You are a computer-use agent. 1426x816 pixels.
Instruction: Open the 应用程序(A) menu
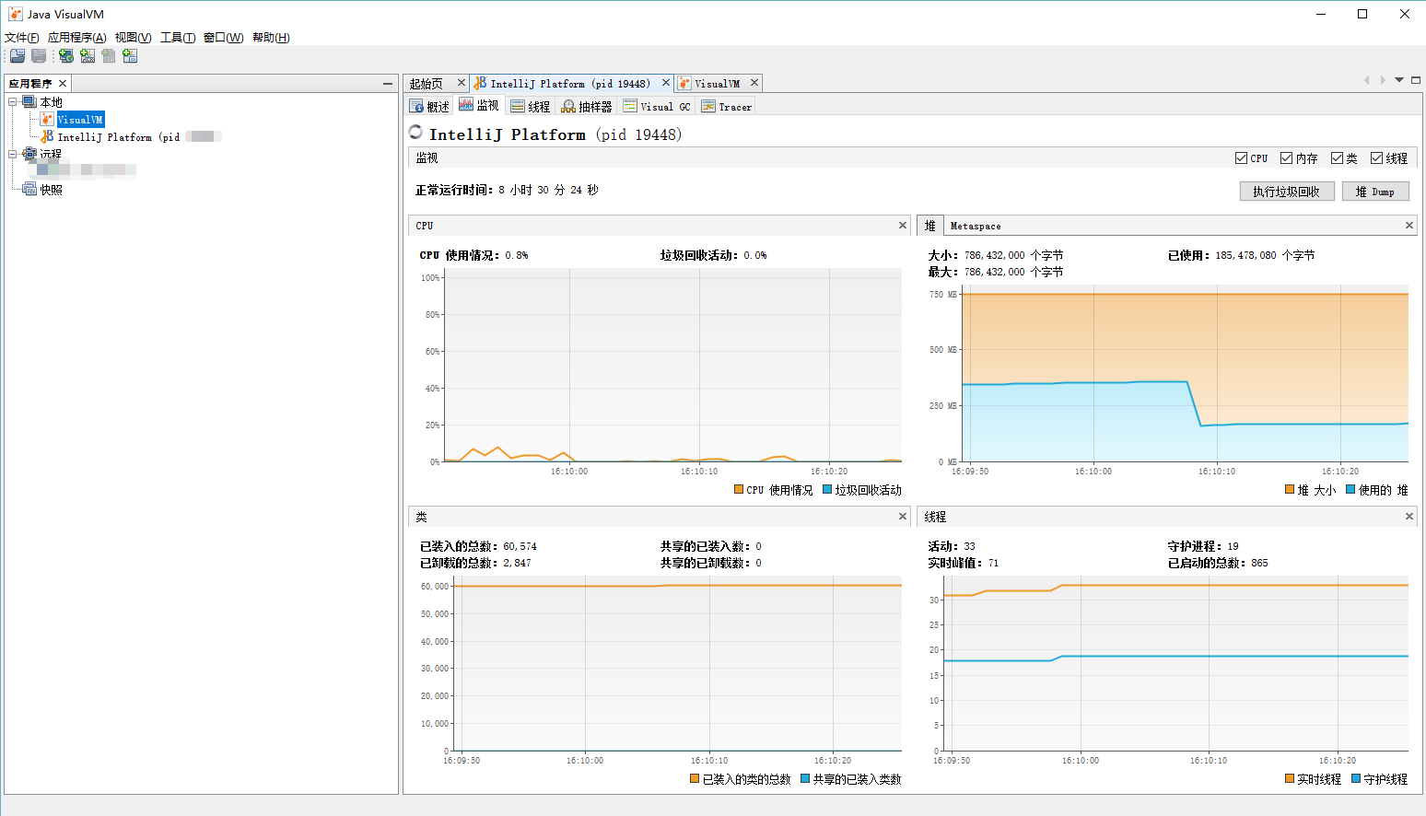[x=77, y=38]
